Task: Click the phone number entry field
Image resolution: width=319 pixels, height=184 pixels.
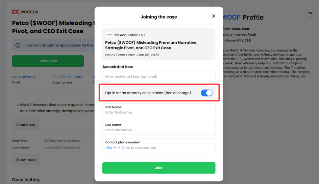Action: click(x=168, y=148)
